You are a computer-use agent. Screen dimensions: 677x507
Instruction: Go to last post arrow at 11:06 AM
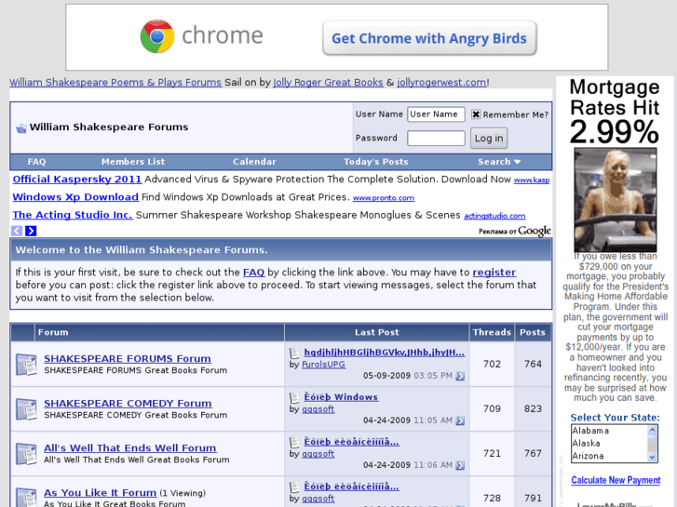[460, 465]
